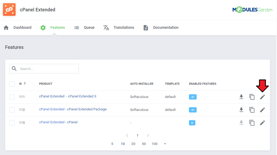The width and height of the screenshot is (277, 155).
Task: Show 50 entries per page
Action: click(144, 144)
